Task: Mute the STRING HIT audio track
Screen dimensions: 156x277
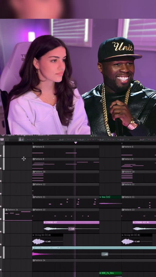Action: pyautogui.click(x=1, y=232)
